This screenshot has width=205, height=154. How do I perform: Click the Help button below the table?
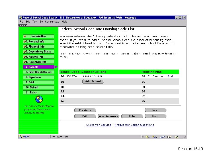click(132, 116)
